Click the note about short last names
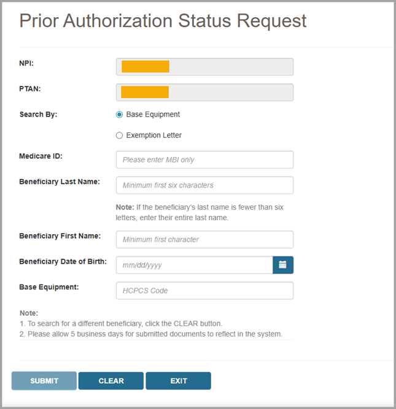Viewport: 396px width, 409px height. (200, 212)
